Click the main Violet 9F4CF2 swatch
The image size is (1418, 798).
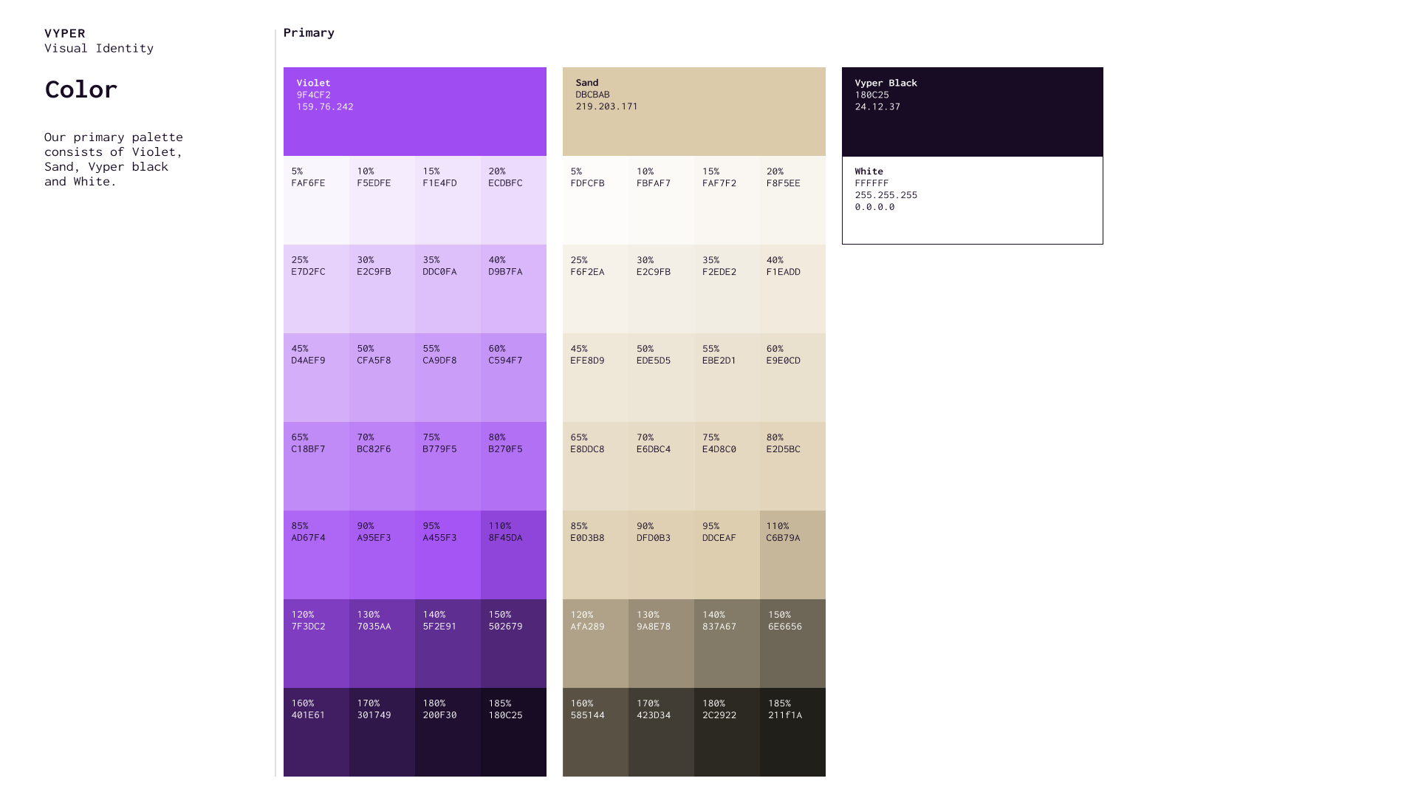[414, 112]
